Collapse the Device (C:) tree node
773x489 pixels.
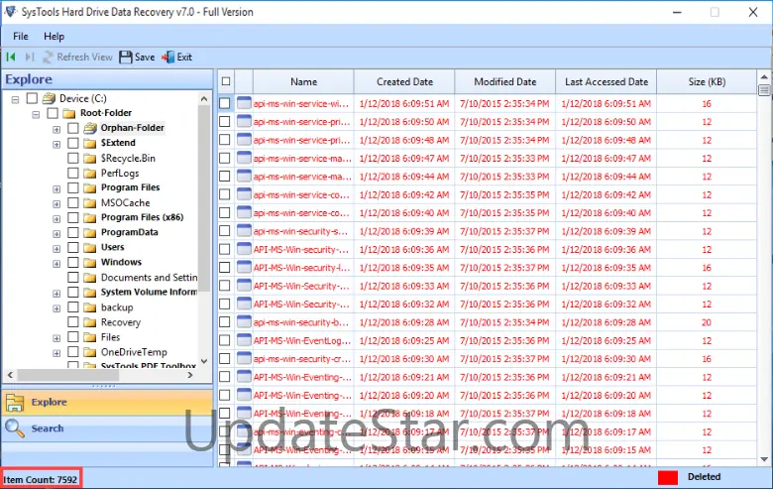pyautogui.click(x=15, y=99)
